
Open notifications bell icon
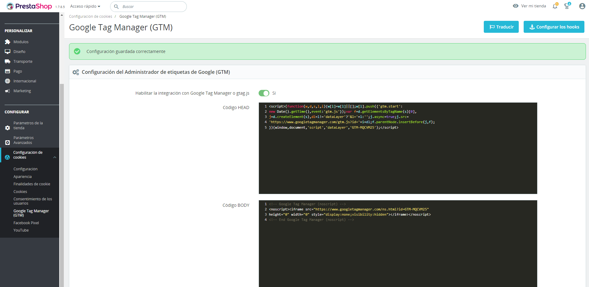tap(555, 6)
